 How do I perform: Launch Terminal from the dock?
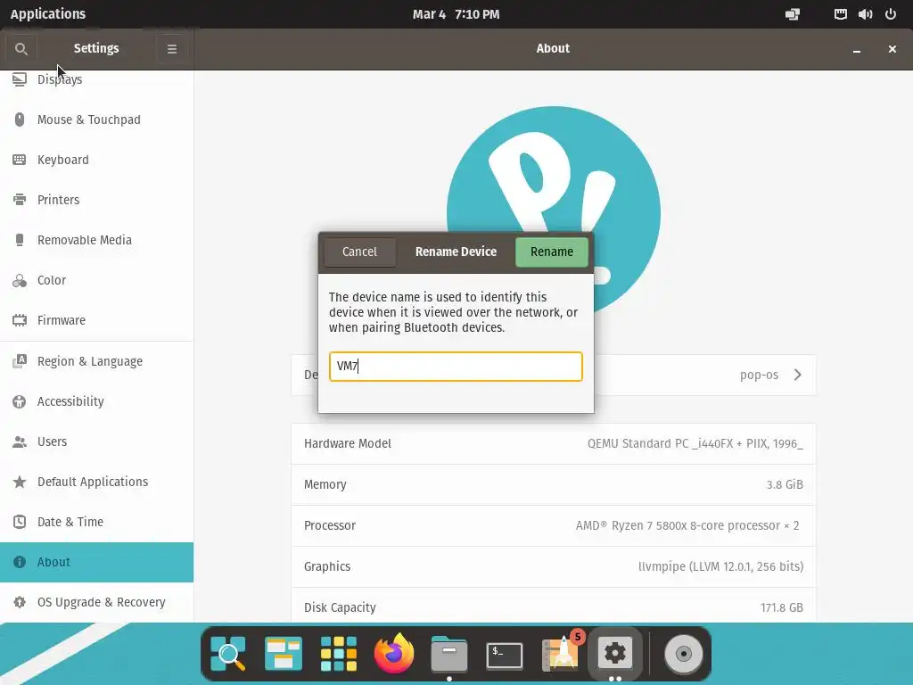(x=505, y=656)
